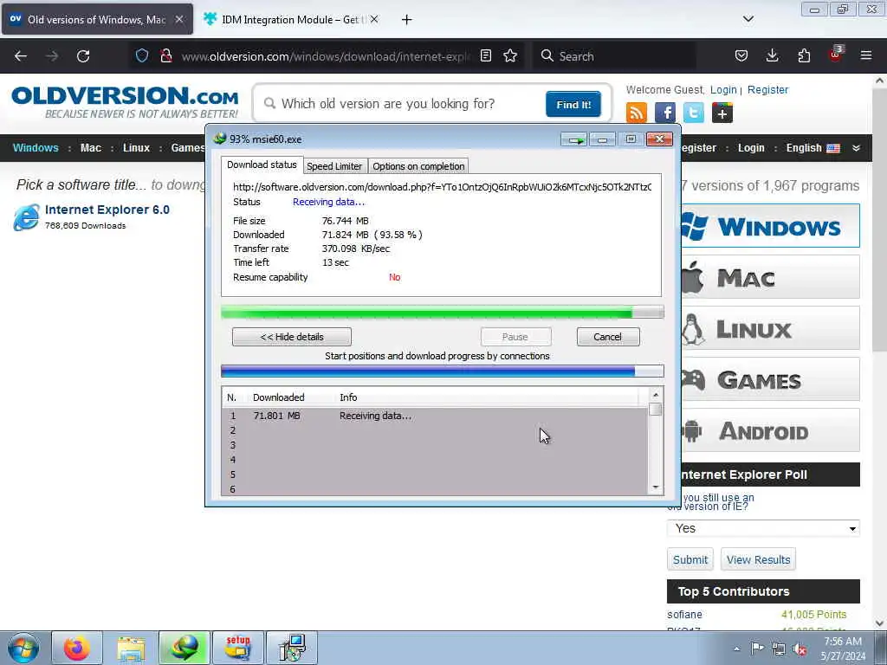This screenshot has width=887, height=665.
Task: Open the installer computer icon on taskbar
Action: pos(292,648)
